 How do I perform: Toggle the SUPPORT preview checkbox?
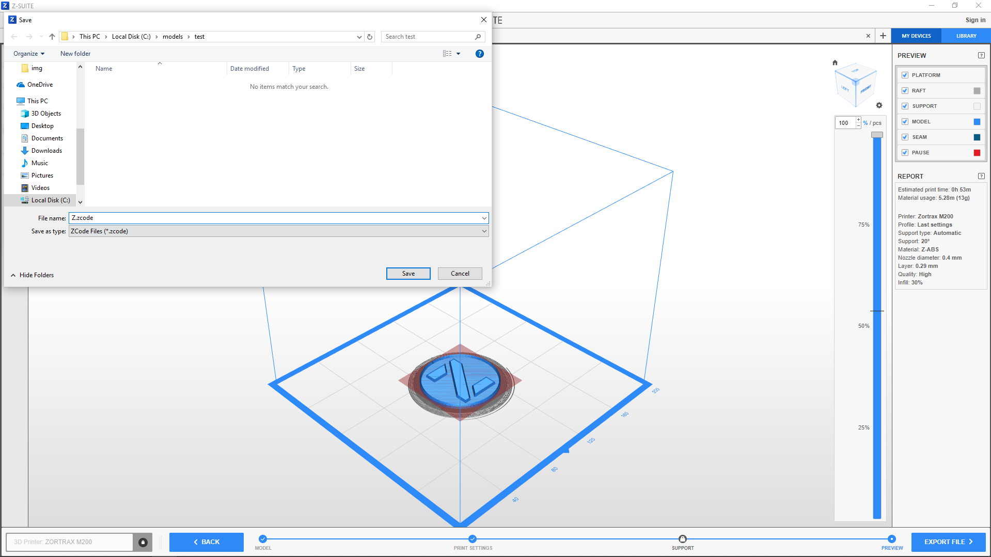point(905,106)
